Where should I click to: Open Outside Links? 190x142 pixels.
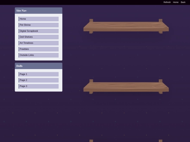pos(39,55)
